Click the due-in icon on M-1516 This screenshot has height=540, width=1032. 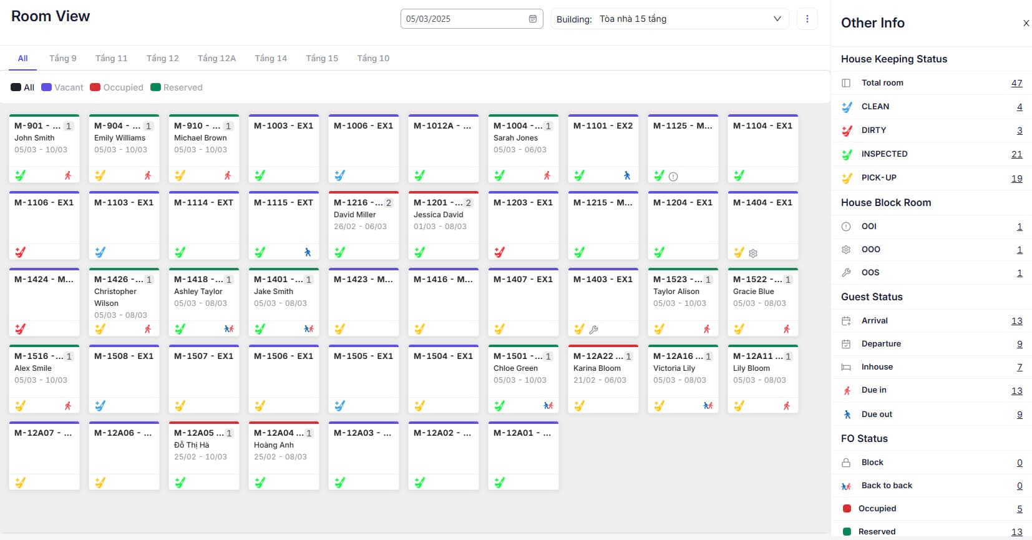[x=68, y=406]
